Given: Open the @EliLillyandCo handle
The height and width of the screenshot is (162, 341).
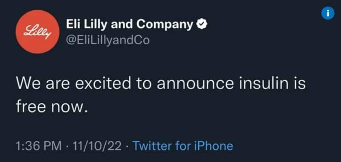Looking at the screenshot, I should pyautogui.click(x=108, y=40).
